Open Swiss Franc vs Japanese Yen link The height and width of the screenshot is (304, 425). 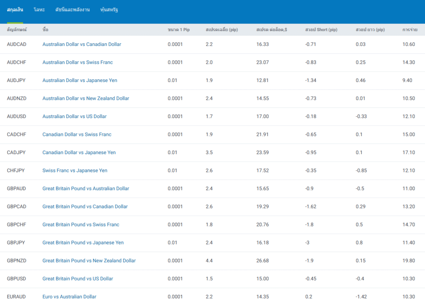click(x=75, y=171)
